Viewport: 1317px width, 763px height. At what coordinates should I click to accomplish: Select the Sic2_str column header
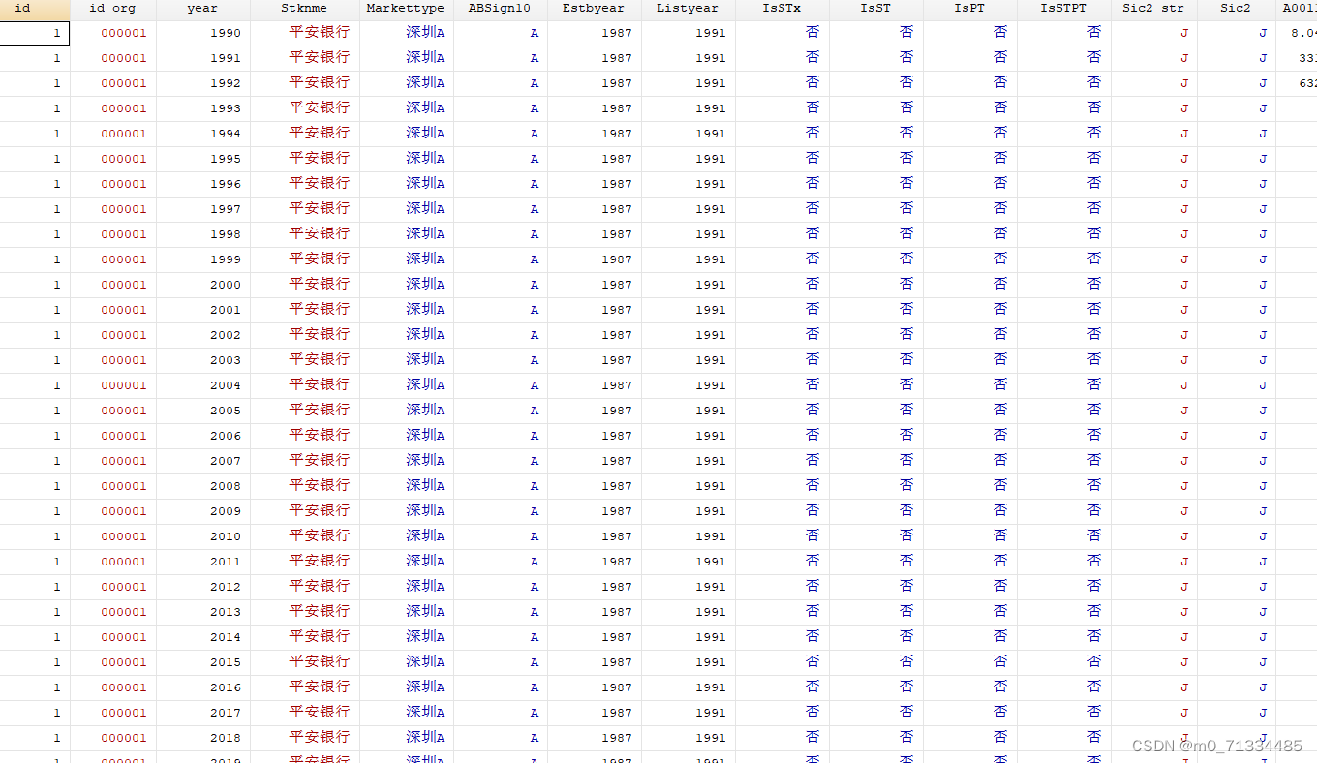click(1153, 8)
